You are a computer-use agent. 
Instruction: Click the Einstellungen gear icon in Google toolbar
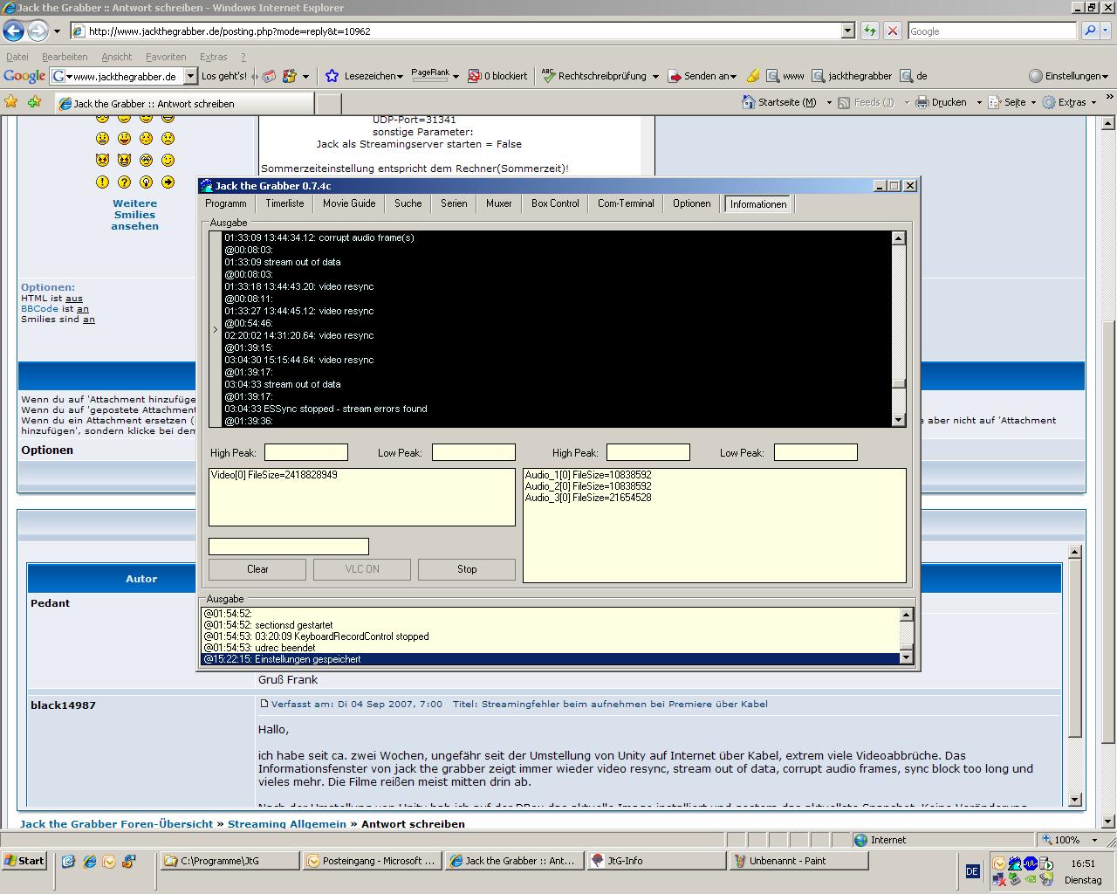(x=1035, y=76)
